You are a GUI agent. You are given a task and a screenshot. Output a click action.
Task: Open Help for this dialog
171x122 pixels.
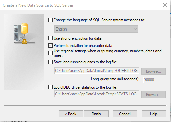tap(154, 114)
